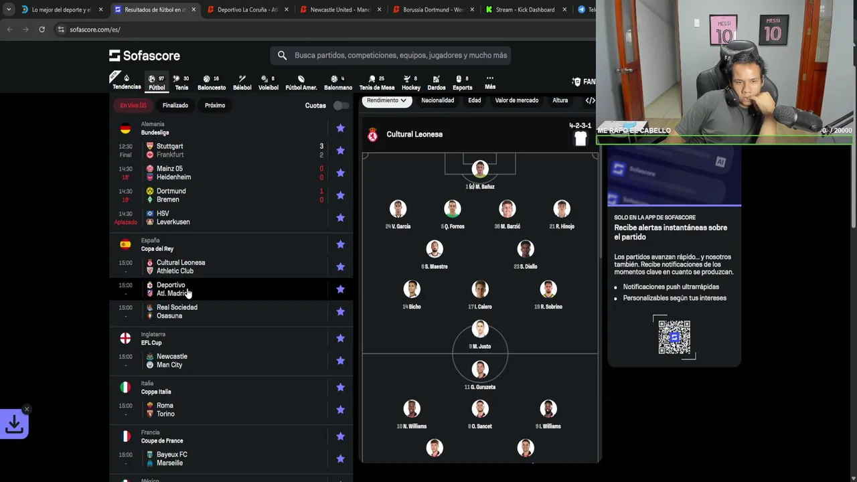Select the Nacionalidad filter
857x482 pixels.
tap(438, 100)
